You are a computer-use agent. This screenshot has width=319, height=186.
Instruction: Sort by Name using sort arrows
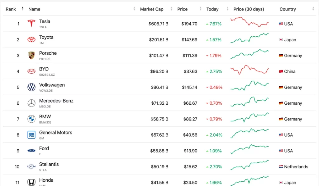click(134, 9)
